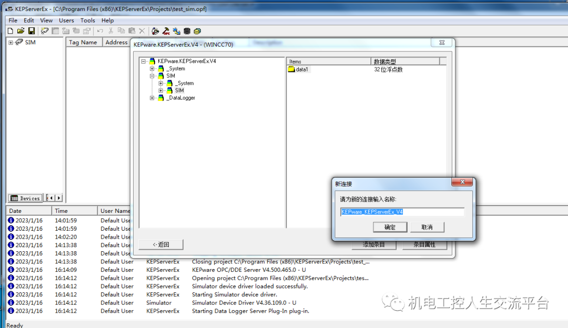The width and height of the screenshot is (568, 328).
Task: Open the Users menu
Action: pyautogui.click(x=66, y=20)
